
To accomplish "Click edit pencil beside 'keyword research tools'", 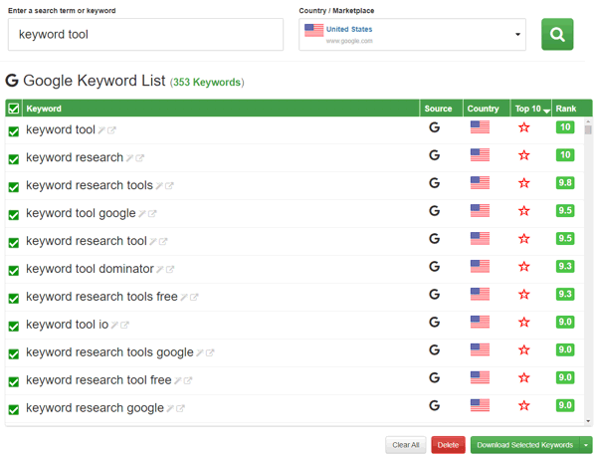I will 159,186.
